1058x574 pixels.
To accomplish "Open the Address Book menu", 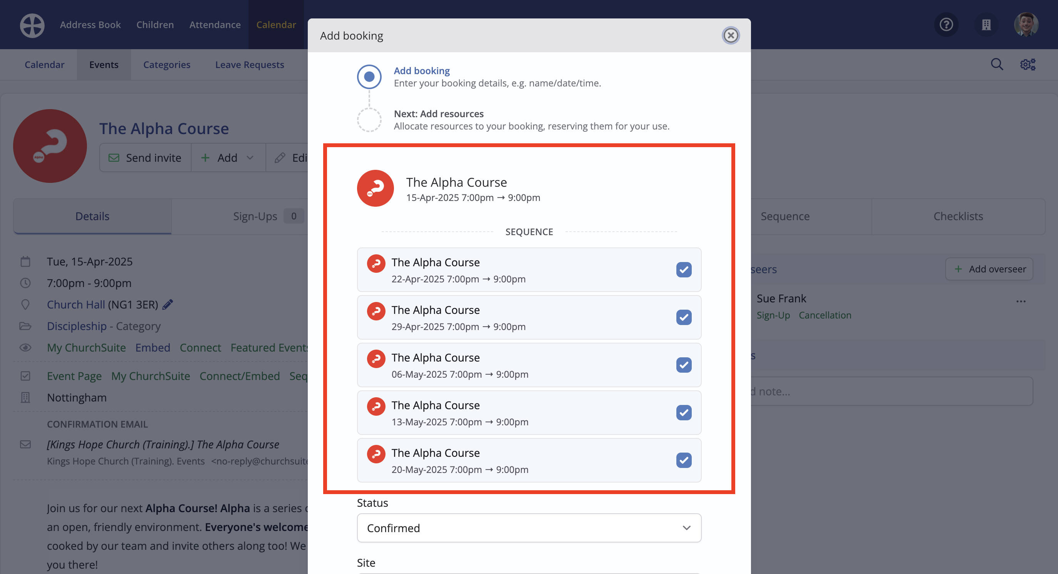I will coord(90,25).
